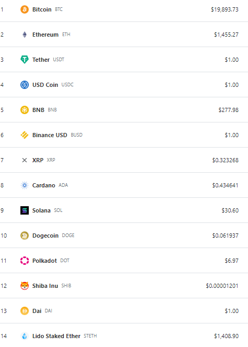Click the XRP cross icon
The width and height of the screenshot is (248, 347).
(25, 160)
